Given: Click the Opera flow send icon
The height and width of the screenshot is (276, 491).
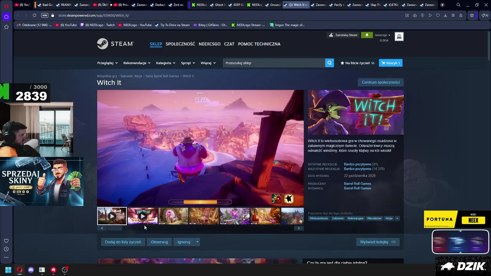Looking at the screenshot, I should pos(430,15).
